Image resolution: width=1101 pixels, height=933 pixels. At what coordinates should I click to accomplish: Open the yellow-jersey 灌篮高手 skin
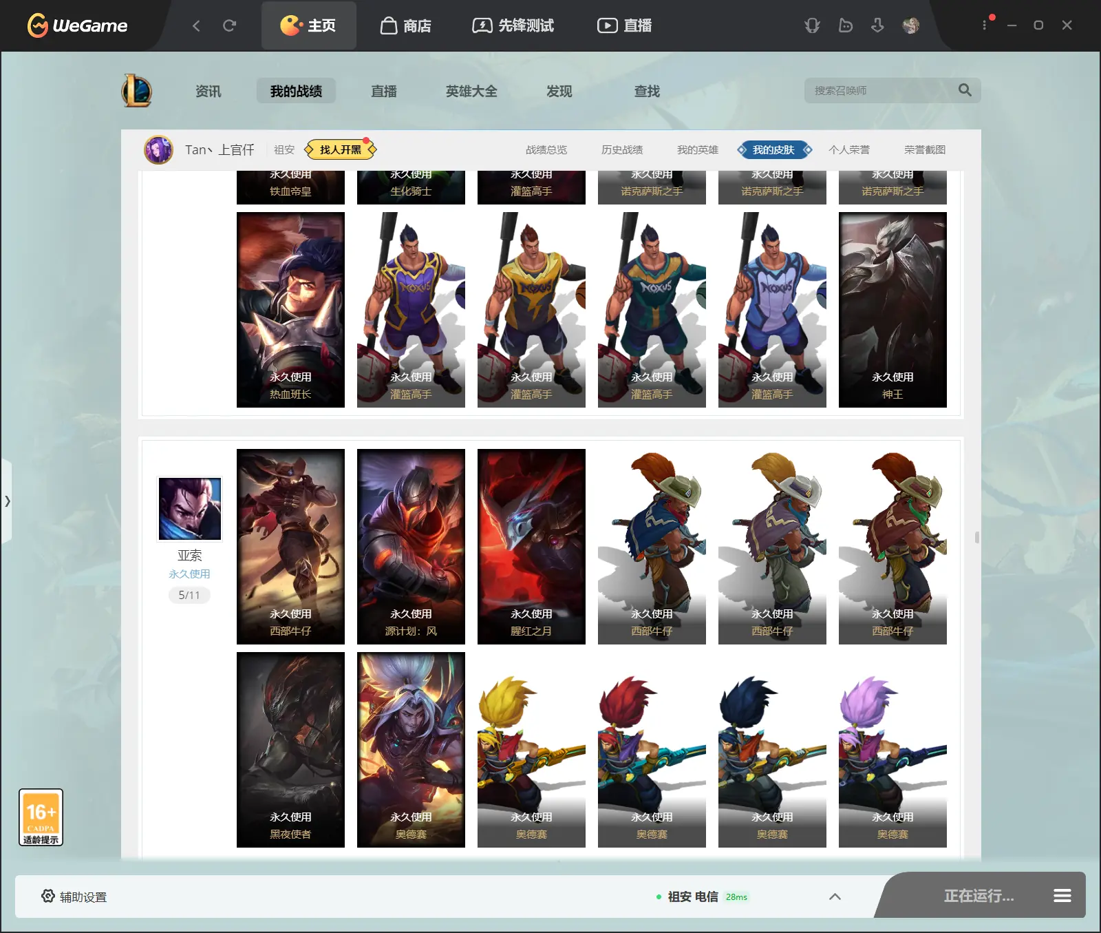[x=531, y=310]
